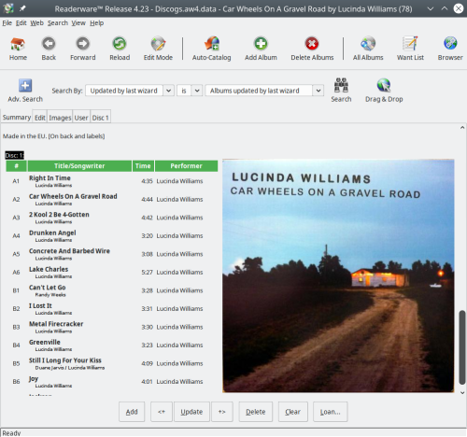Image resolution: width=467 pixels, height=437 pixels.
Task: Click the Delete button at bottom
Action: [256, 412]
